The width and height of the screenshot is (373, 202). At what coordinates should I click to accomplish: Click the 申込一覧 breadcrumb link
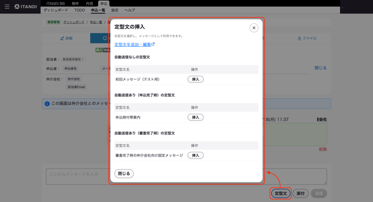click(x=96, y=22)
